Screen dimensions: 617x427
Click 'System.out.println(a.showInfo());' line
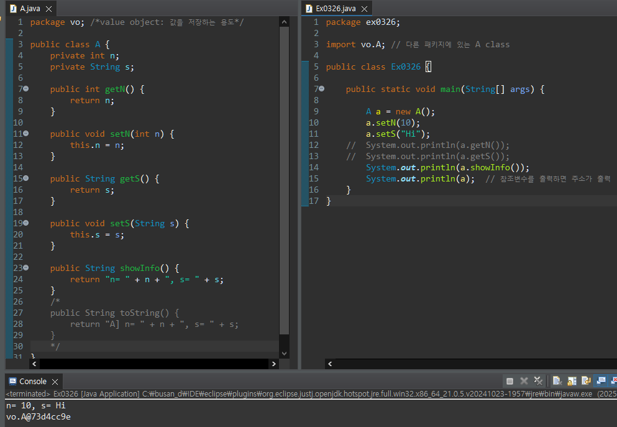coord(448,167)
